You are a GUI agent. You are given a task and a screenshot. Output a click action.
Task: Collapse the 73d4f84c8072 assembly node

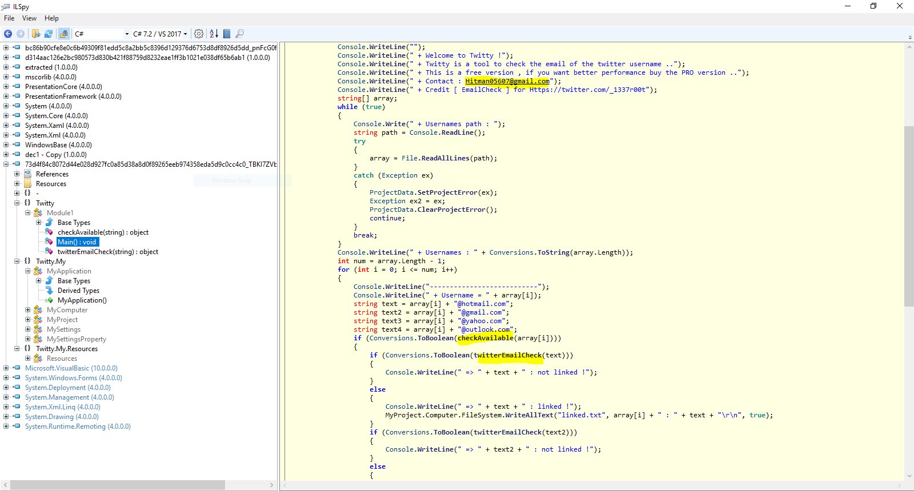[x=6, y=164]
